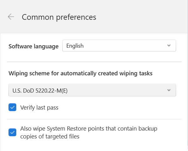Click the 'copies of targeted files' text line
The width and height of the screenshot is (188, 151).
click(x=50, y=137)
